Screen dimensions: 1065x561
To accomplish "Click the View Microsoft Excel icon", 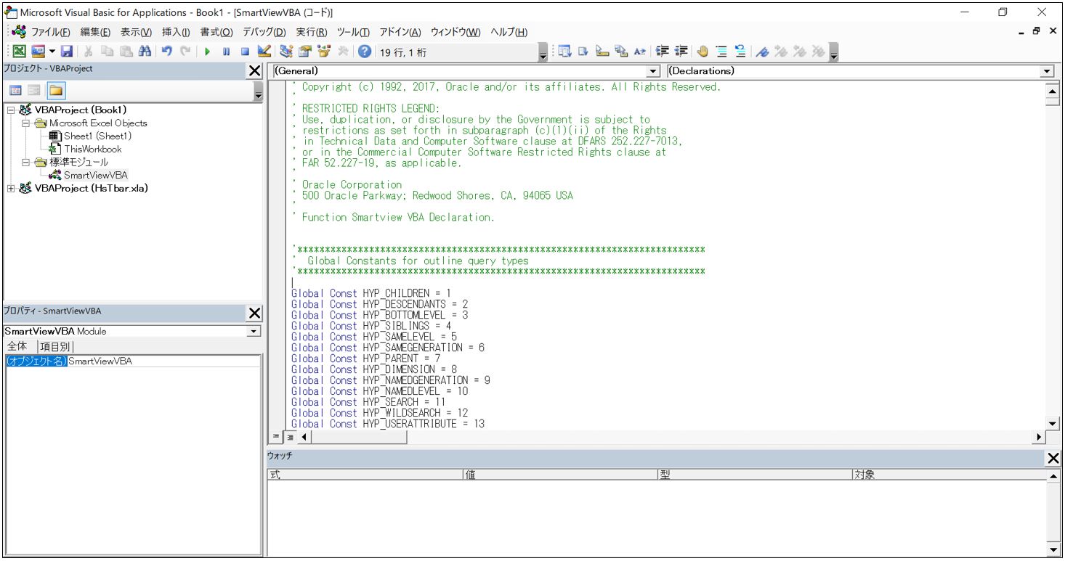I will point(19,52).
